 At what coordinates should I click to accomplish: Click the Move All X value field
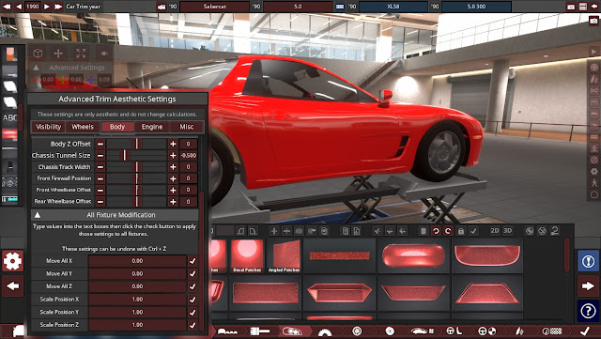coord(137,261)
